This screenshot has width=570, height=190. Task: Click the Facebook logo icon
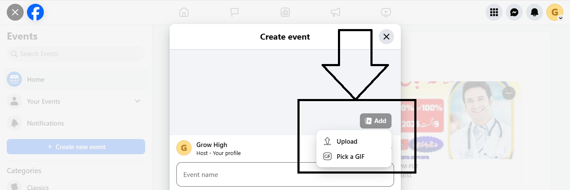tap(35, 13)
